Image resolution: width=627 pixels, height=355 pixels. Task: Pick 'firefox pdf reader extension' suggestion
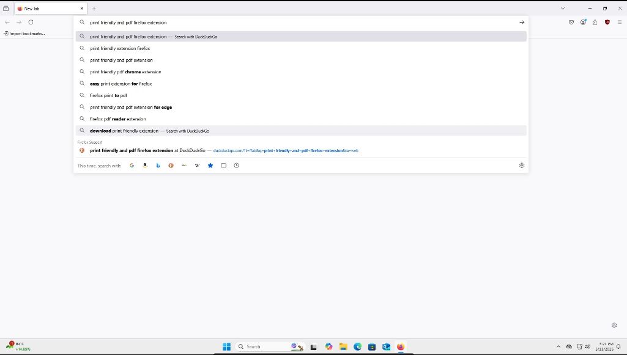point(301,119)
